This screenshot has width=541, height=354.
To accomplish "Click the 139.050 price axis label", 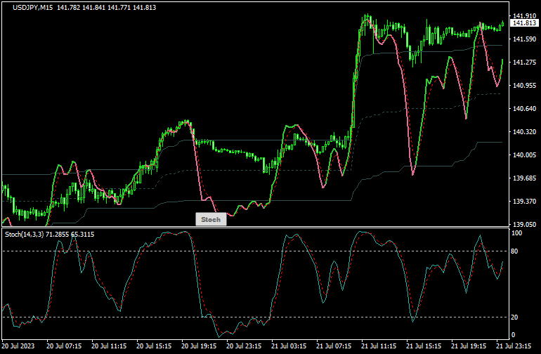I will click(x=524, y=224).
